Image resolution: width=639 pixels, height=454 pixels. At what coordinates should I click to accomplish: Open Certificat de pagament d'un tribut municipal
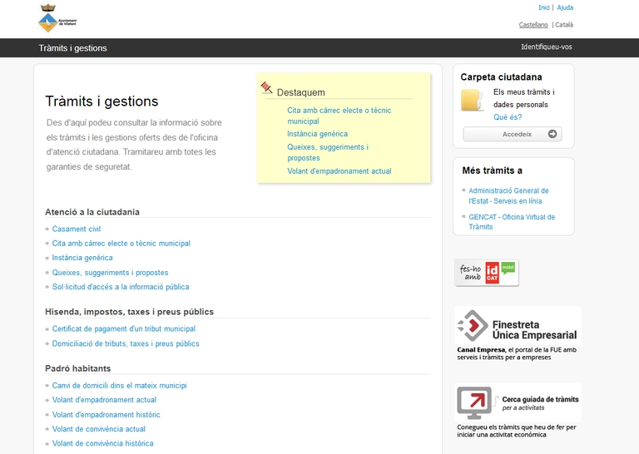(123, 328)
